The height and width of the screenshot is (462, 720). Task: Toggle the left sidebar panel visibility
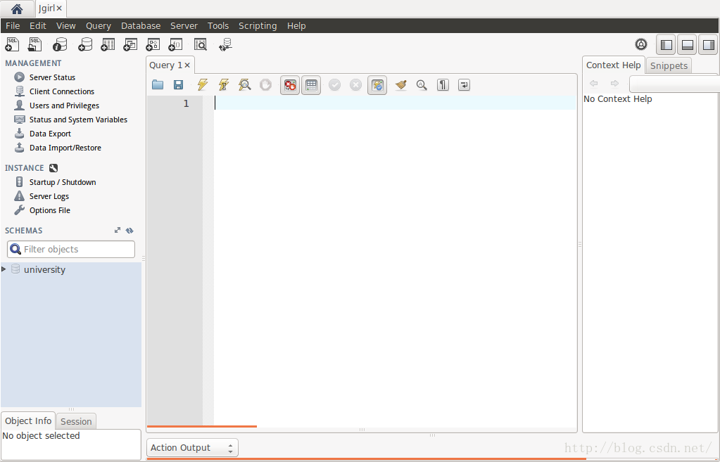(666, 45)
